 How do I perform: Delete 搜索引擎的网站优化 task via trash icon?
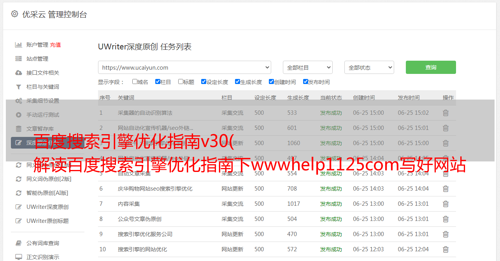446,249
